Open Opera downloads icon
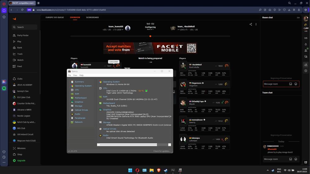 289,10
